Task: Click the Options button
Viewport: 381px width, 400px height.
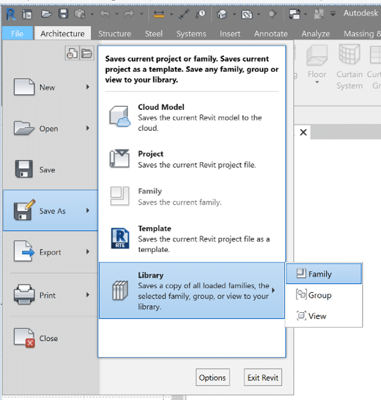Action: (213, 377)
